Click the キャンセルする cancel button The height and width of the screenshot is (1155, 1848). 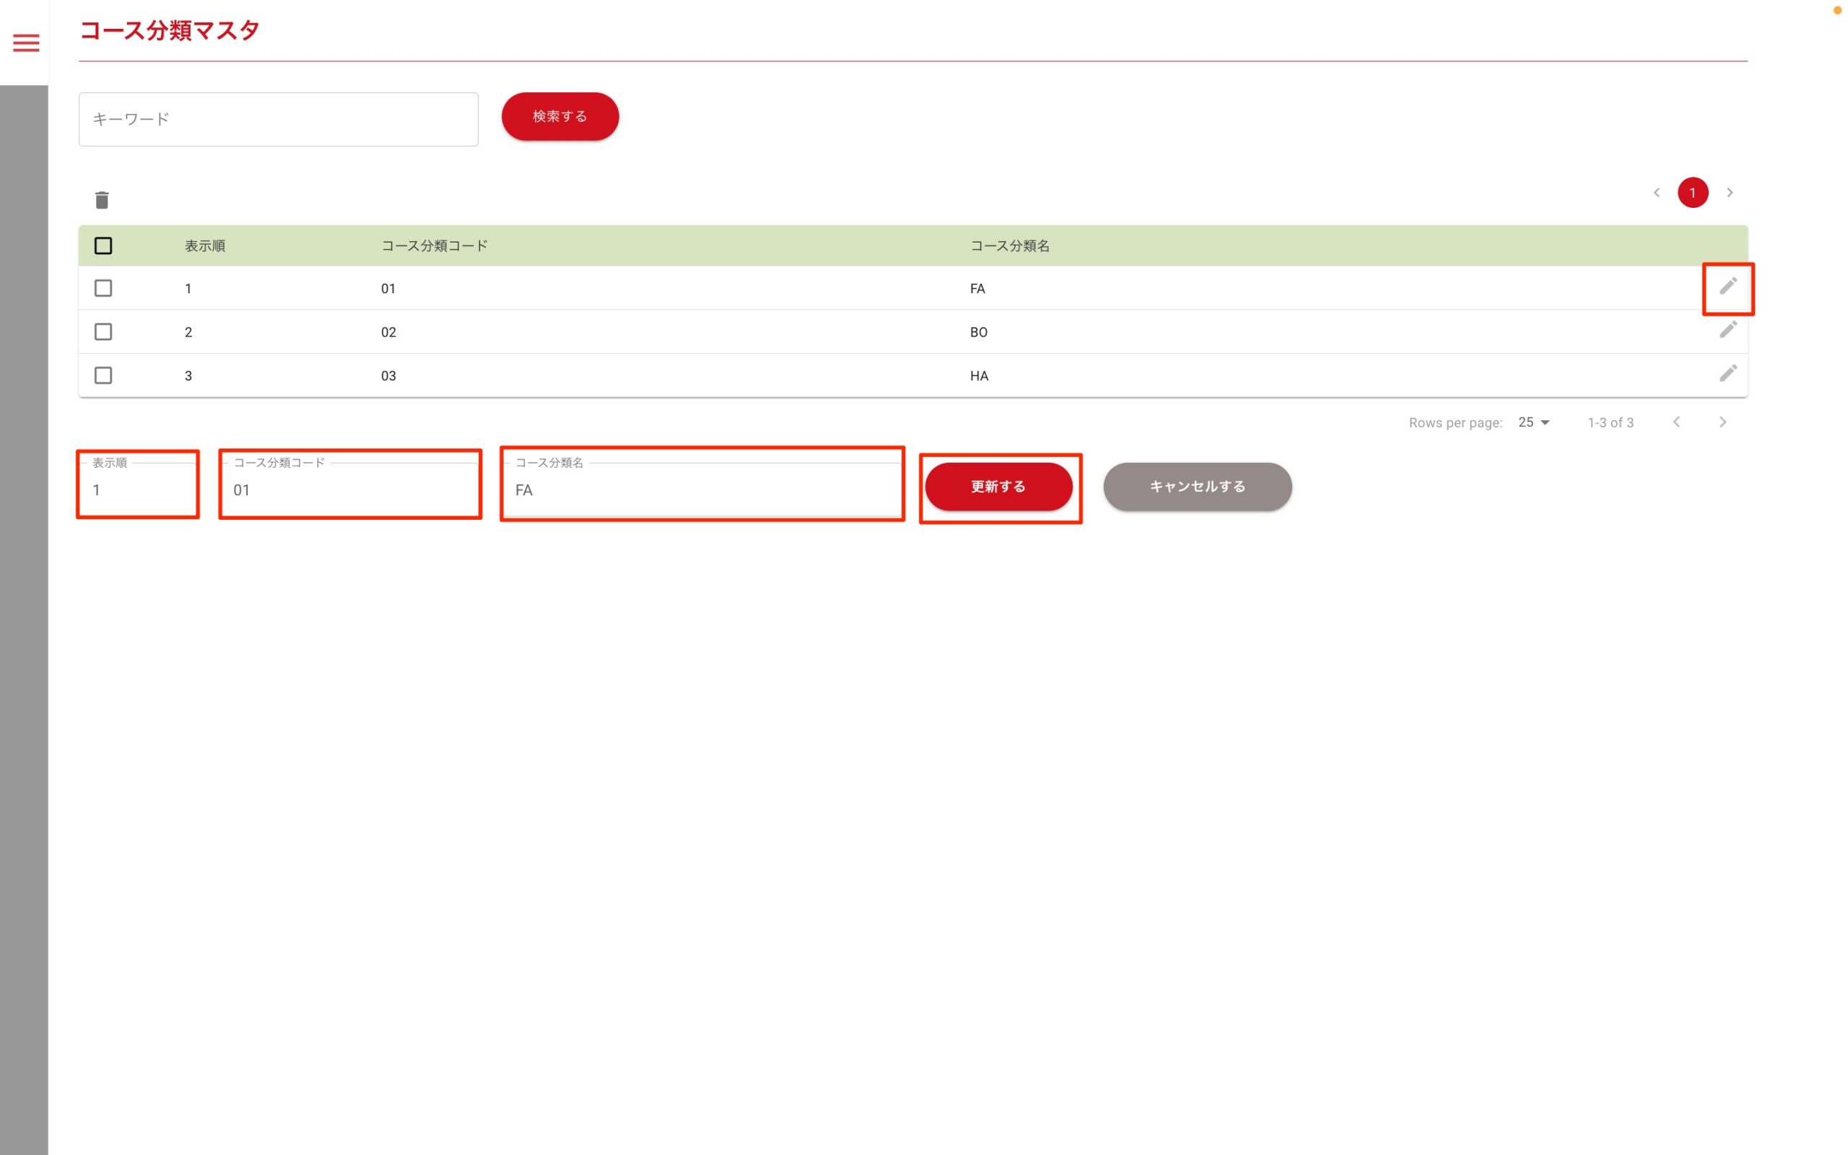(1197, 487)
